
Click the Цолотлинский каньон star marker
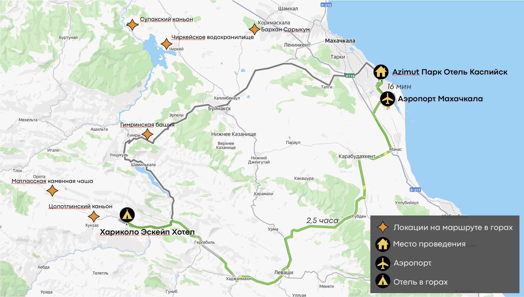(94, 216)
